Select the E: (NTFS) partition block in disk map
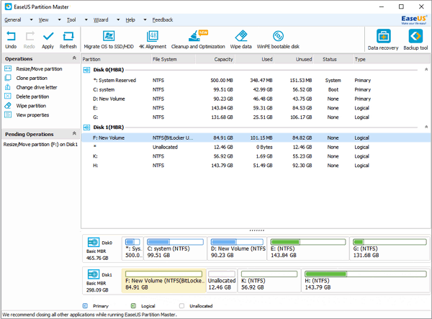 (x=306, y=249)
